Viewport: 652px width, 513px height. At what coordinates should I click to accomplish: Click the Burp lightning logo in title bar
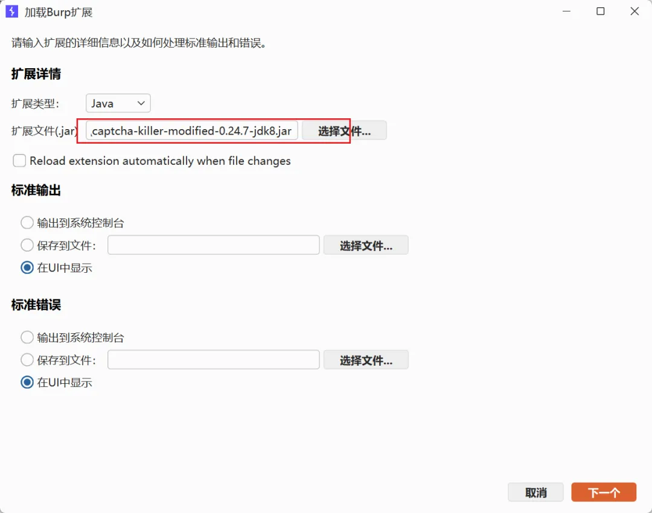(x=11, y=11)
